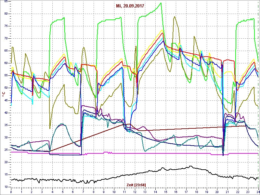Click hour 4 on the time axis

pyautogui.click(x=52, y=192)
